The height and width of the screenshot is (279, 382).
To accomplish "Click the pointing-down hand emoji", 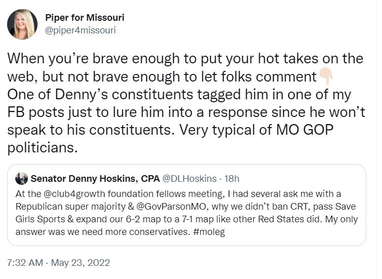I will pos(325,77).
